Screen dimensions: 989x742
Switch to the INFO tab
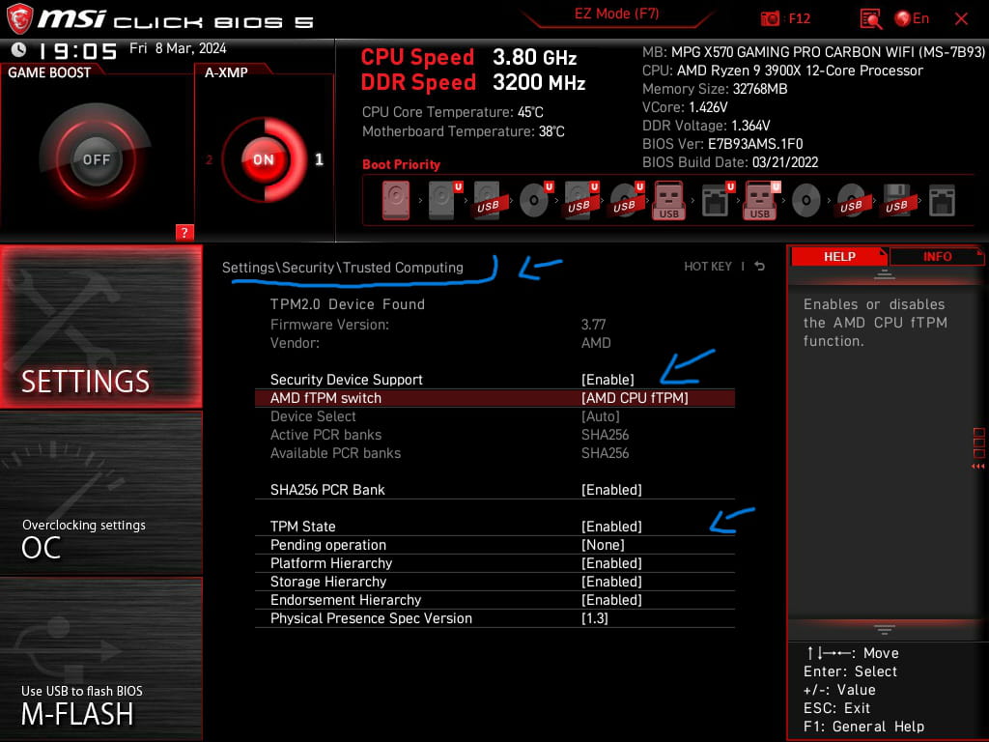(937, 256)
